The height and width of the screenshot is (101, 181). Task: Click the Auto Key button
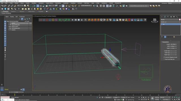pos(157,97)
